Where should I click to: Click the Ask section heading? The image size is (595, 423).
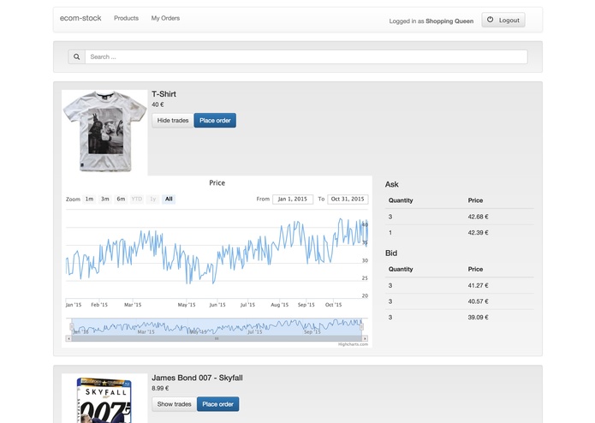click(x=391, y=184)
